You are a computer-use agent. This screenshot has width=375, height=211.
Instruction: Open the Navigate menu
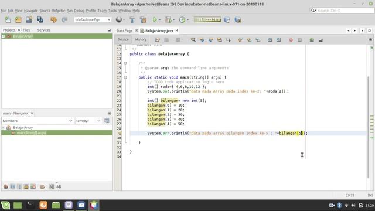[x=31, y=11]
